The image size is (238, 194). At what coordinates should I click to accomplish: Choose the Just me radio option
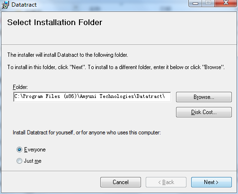(19, 161)
